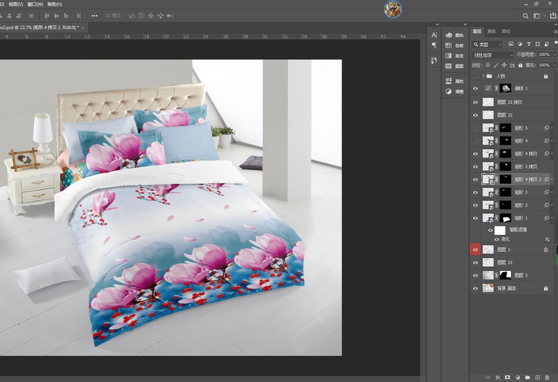The height and width of the screenshot is (382, 558).
Task: Expand smart filters of 矩形 5 layer
Action: tap(552, 128)
